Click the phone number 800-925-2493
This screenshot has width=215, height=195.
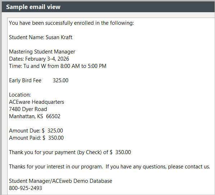pyautogui.click(x=26, y=188)
